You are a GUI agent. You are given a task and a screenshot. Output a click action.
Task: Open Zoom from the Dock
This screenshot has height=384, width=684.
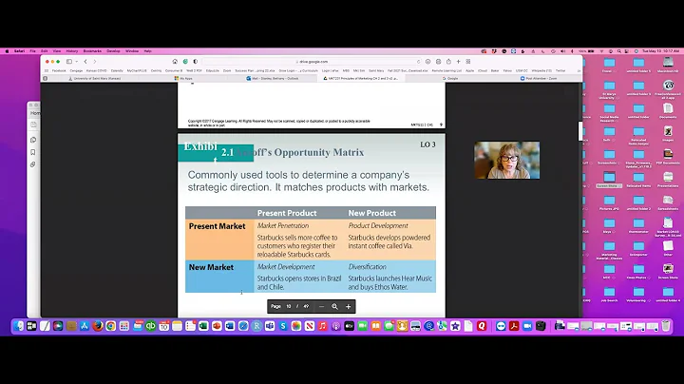click(527, 326)
